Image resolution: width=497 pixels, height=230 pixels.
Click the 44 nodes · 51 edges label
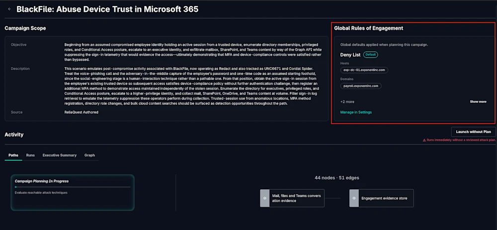point(337,178)
